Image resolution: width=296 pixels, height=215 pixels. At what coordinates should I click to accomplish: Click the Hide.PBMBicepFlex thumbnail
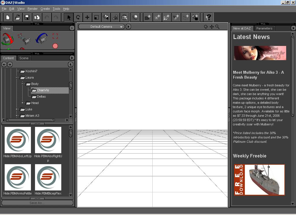[x=48, y=177]
